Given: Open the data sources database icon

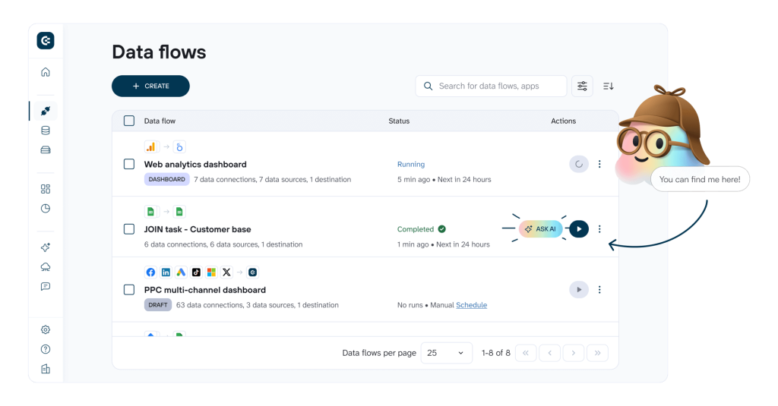Looking at the screenshot, I should tap(46, 131).
